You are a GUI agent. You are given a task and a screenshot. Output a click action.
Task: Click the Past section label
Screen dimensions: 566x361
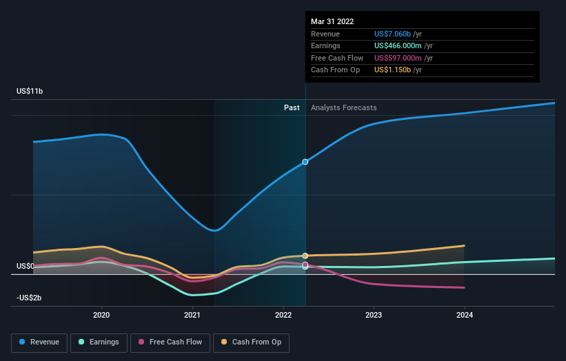[292, 108]
